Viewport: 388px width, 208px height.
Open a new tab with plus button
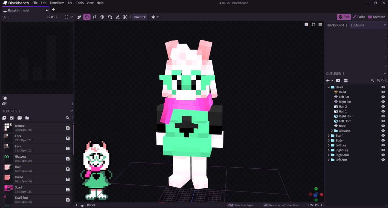pos(53,10)
